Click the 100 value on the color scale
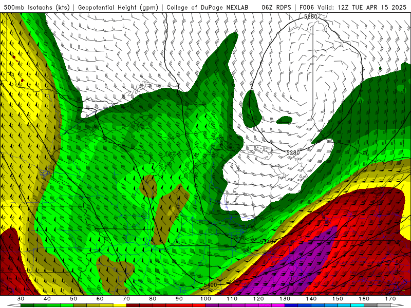411x308 pixels. [206, 299]
